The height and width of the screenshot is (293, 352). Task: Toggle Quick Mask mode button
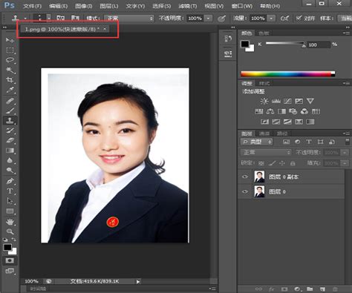coord(10,260)
